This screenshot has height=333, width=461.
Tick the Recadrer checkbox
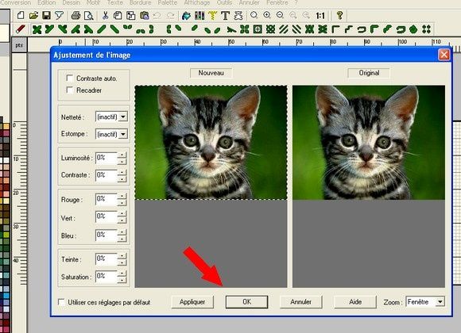tap(70, 90)
